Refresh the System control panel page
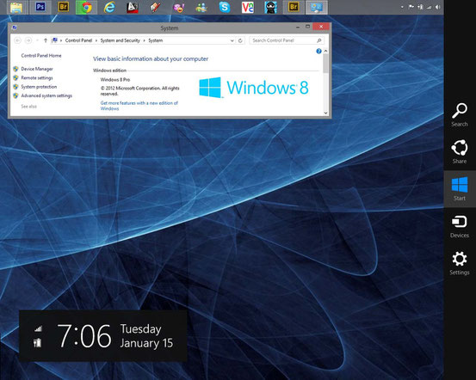476x380 pixels. (240, 40)
